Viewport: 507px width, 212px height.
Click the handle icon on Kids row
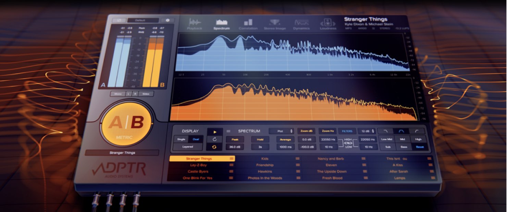(x=297, y=159)
